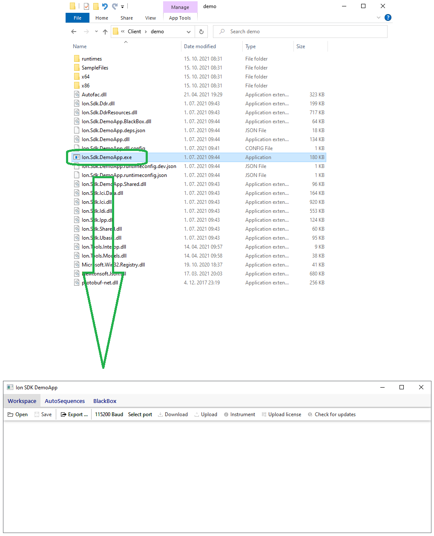Click the Open folder icon in DemoApp toolbar
Viewport: 434px width, 536px height.
point(11,414)
